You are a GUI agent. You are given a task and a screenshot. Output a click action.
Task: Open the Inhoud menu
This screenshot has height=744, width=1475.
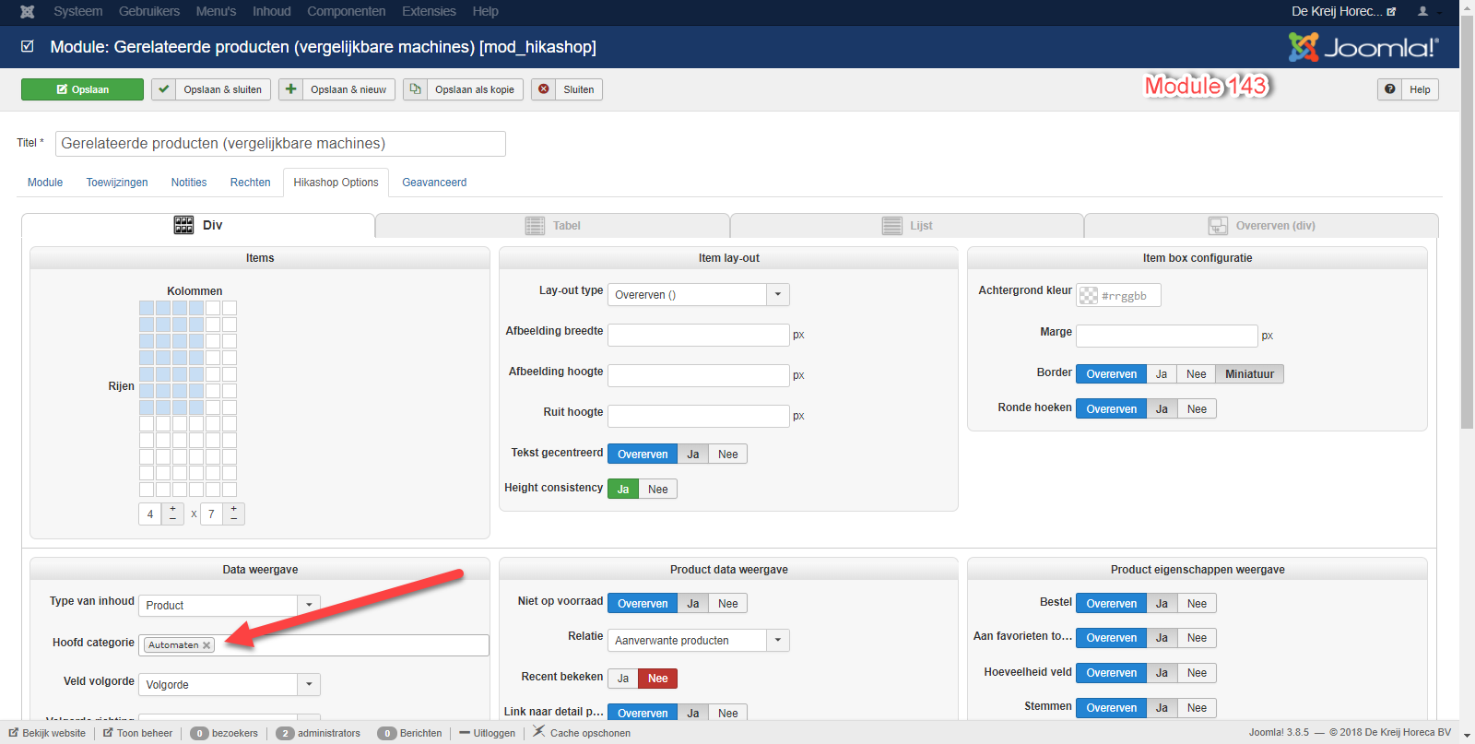coord(272,12)
